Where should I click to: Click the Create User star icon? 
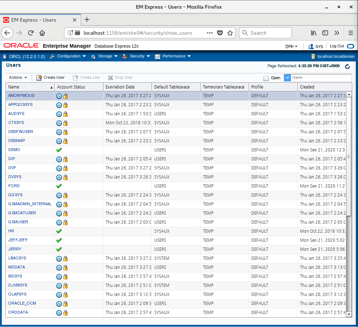click(39, 78)
